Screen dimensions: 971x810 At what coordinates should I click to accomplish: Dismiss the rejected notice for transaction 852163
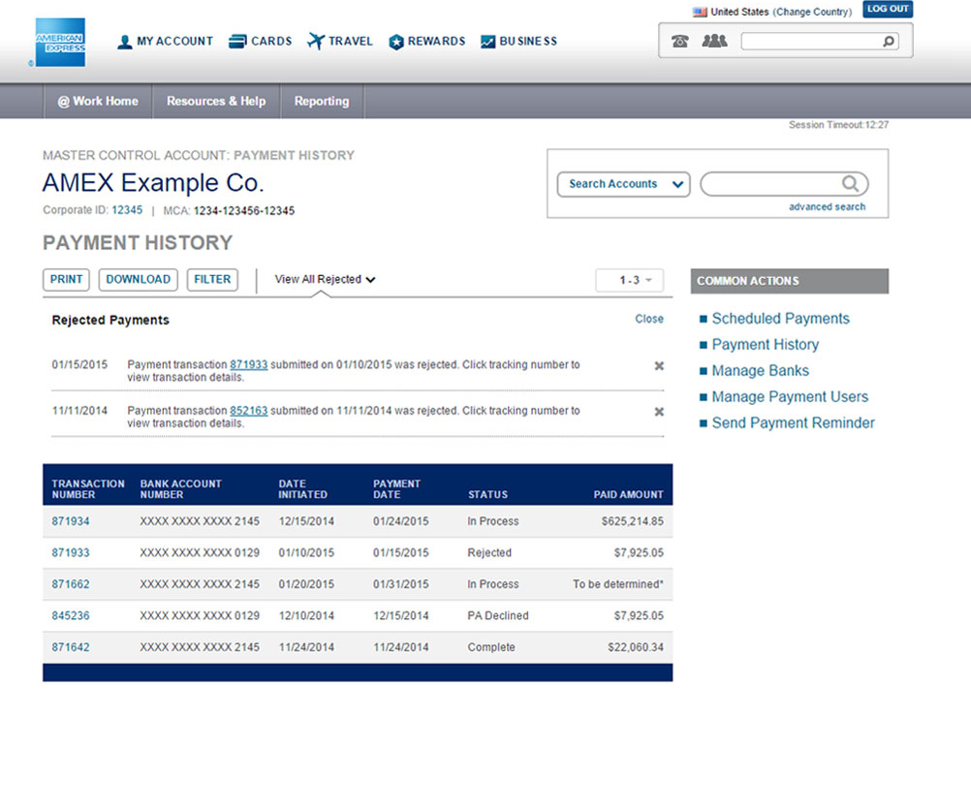(659, 412)
